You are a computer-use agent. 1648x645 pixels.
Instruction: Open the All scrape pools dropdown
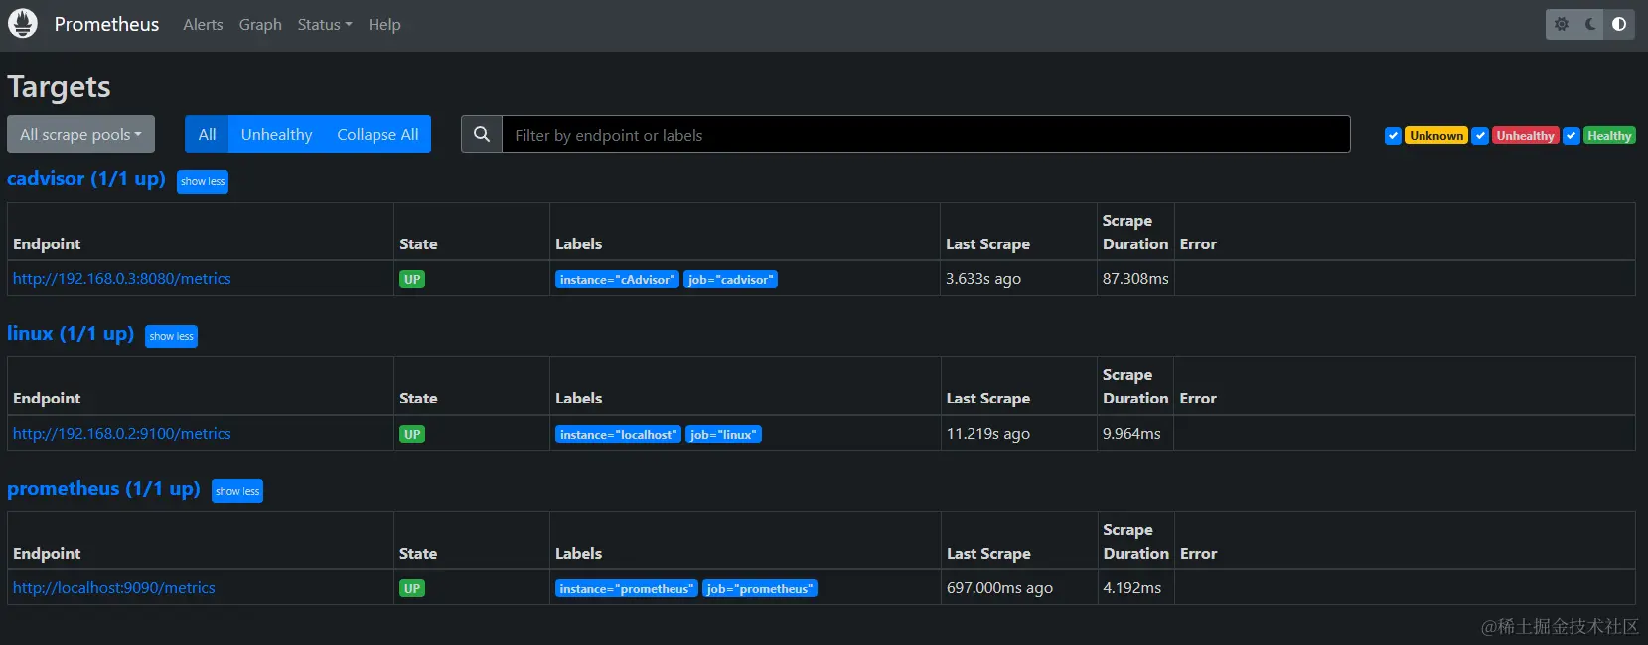(80, 135)
